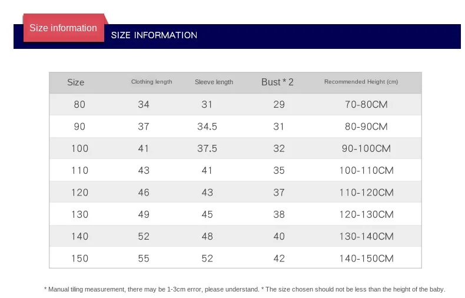Click clothing length value 49

144,214
